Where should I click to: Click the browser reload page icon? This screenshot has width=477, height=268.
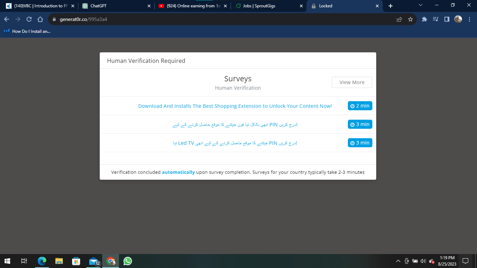click(29, 19)
